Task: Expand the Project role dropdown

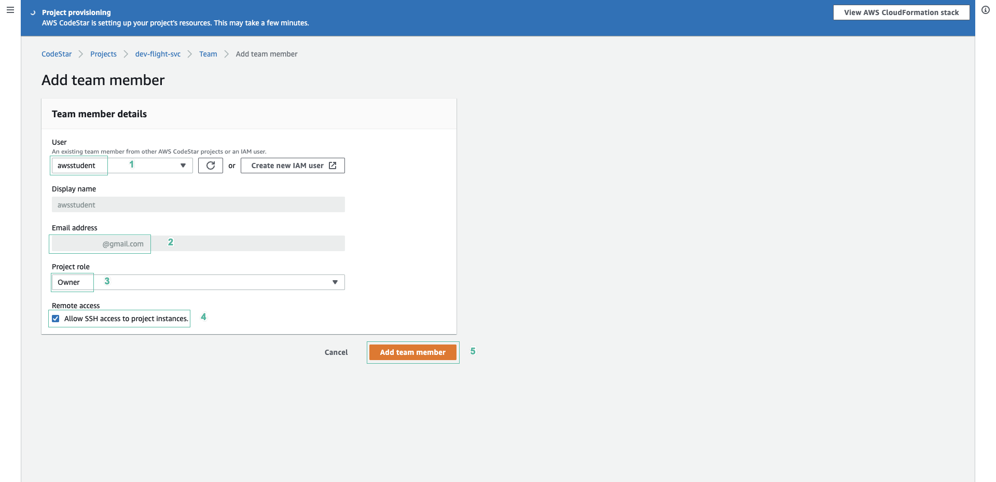Action: click(198, 282)
